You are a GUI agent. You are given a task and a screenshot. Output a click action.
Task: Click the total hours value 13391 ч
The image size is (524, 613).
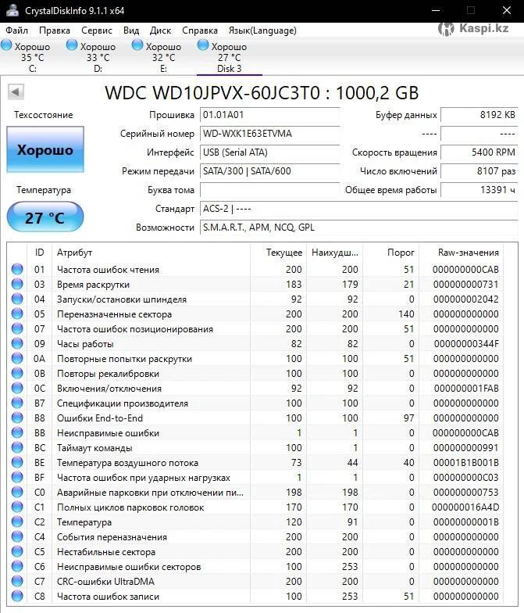click(479, 190)
